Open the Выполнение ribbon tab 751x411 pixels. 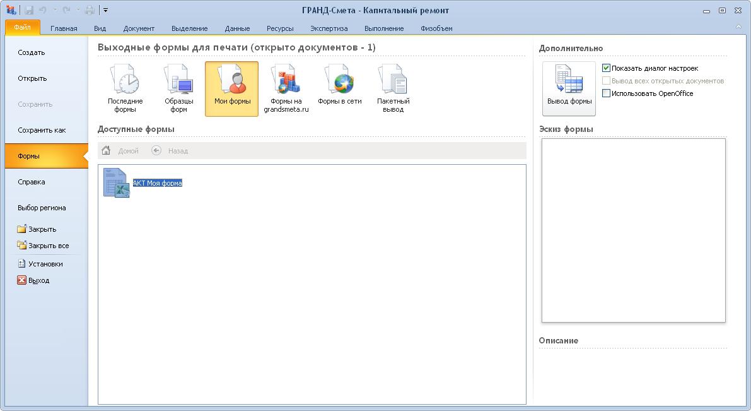[384, 28]
